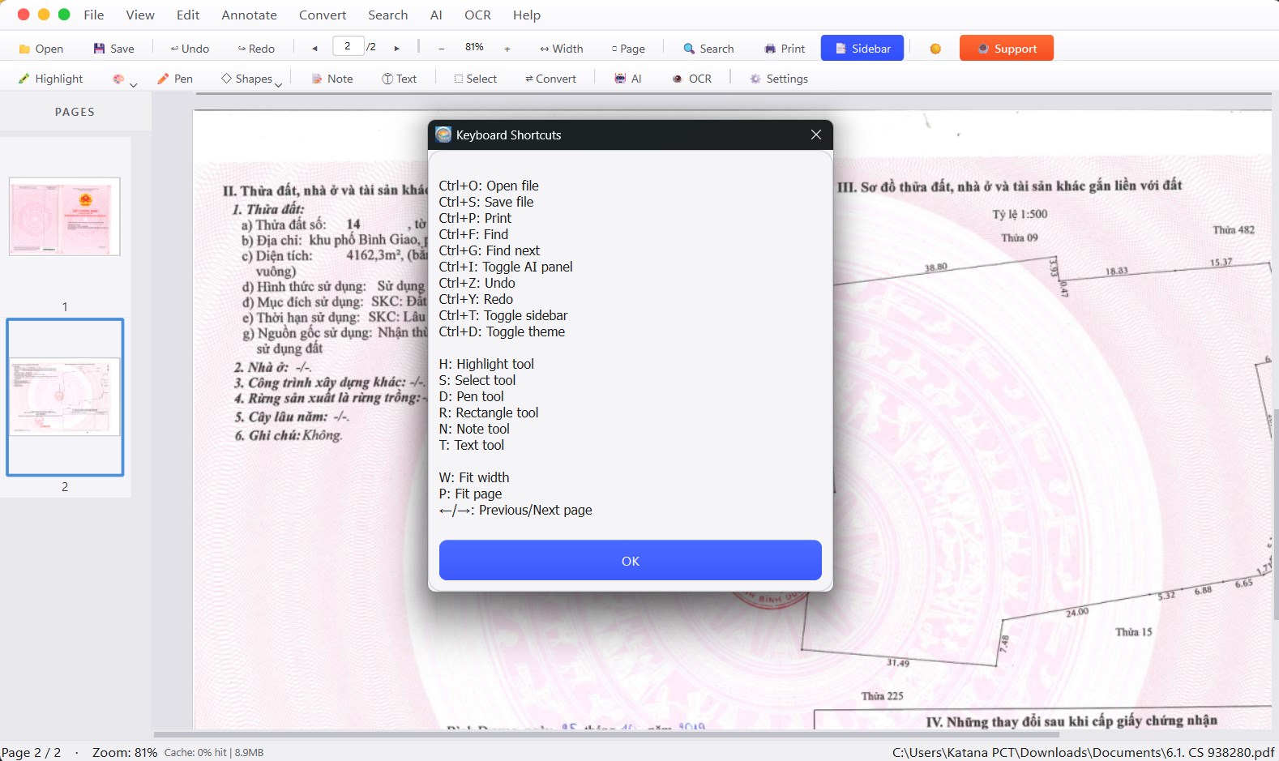Click the "Page 2 / 2" status text
1279x761 pixels.
[x=31, y=752]
